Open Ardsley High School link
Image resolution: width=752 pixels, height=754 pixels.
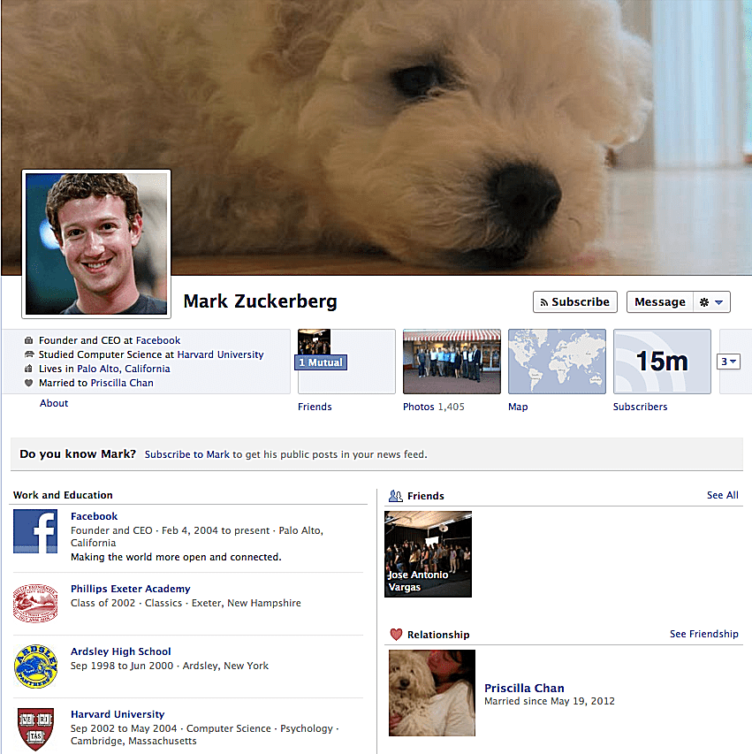pyautogui.click(x=121, y=651)
